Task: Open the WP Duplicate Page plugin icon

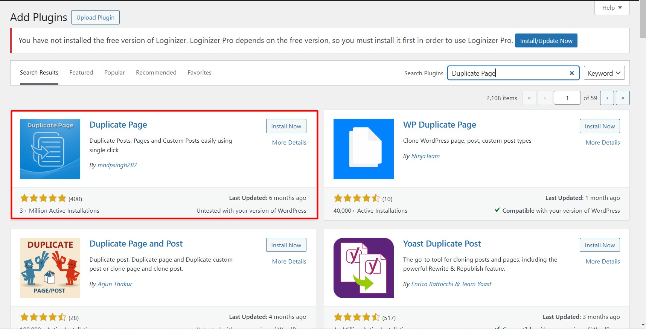Action: point(364,149)
